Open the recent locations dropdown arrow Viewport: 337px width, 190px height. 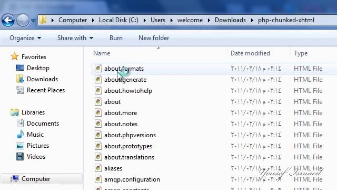pyautogui.click(x=33, y=21)
